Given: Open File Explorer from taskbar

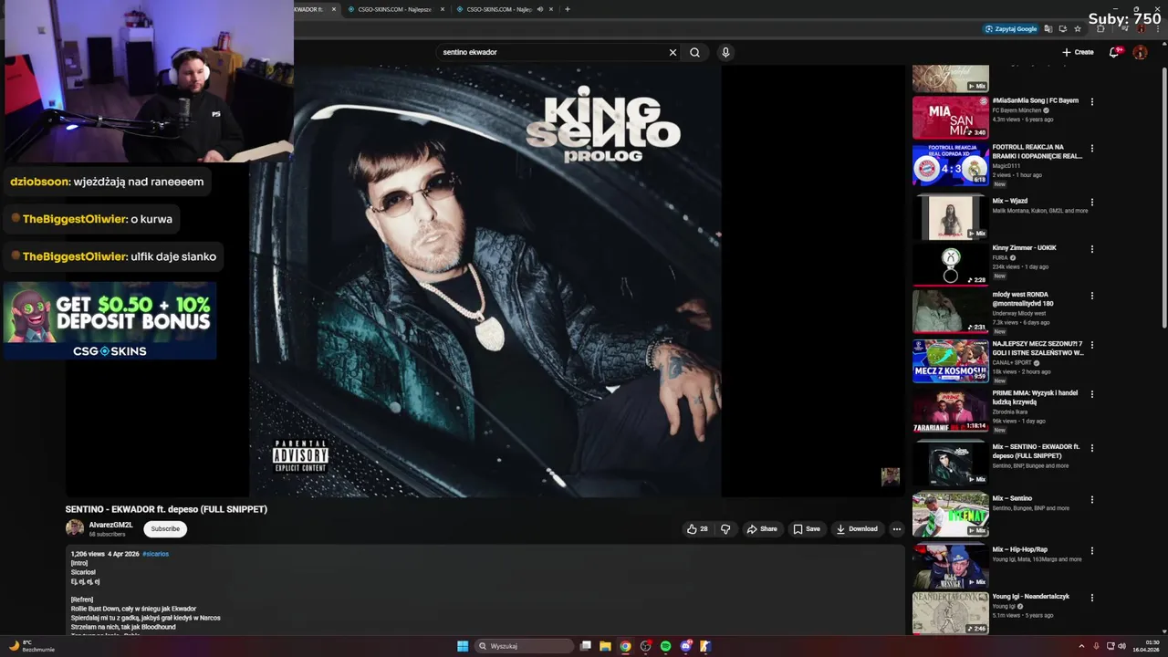Looking at the screenshot, I should [605, 646].
